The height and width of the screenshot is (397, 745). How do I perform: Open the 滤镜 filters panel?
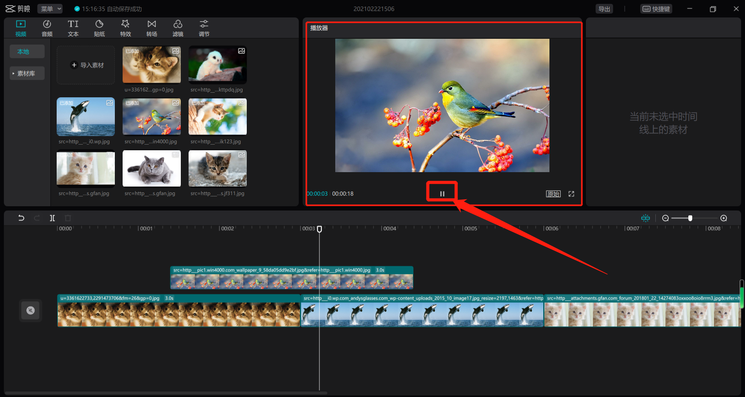coord(178,28)
